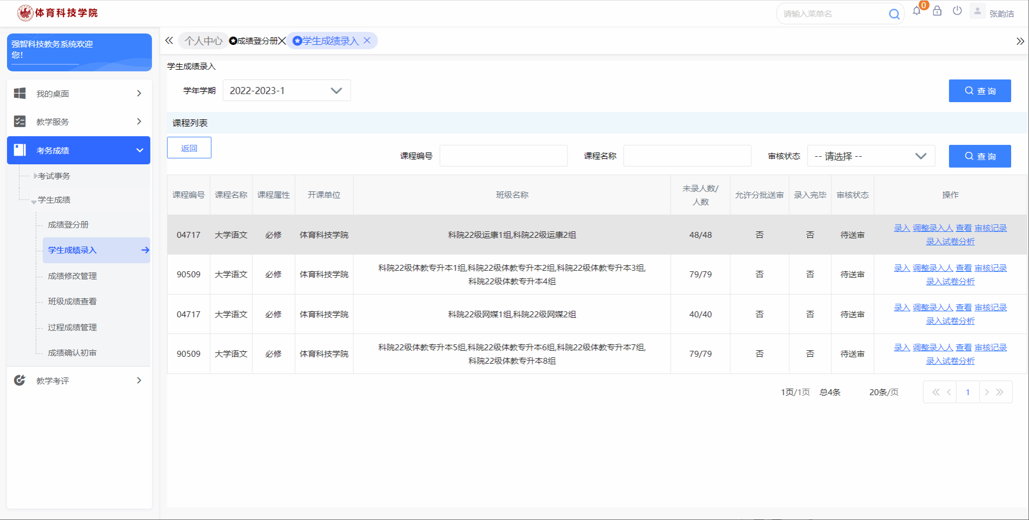
Task: Click the 返回 button
Action: pyautogui.click(x=189, y=148)
